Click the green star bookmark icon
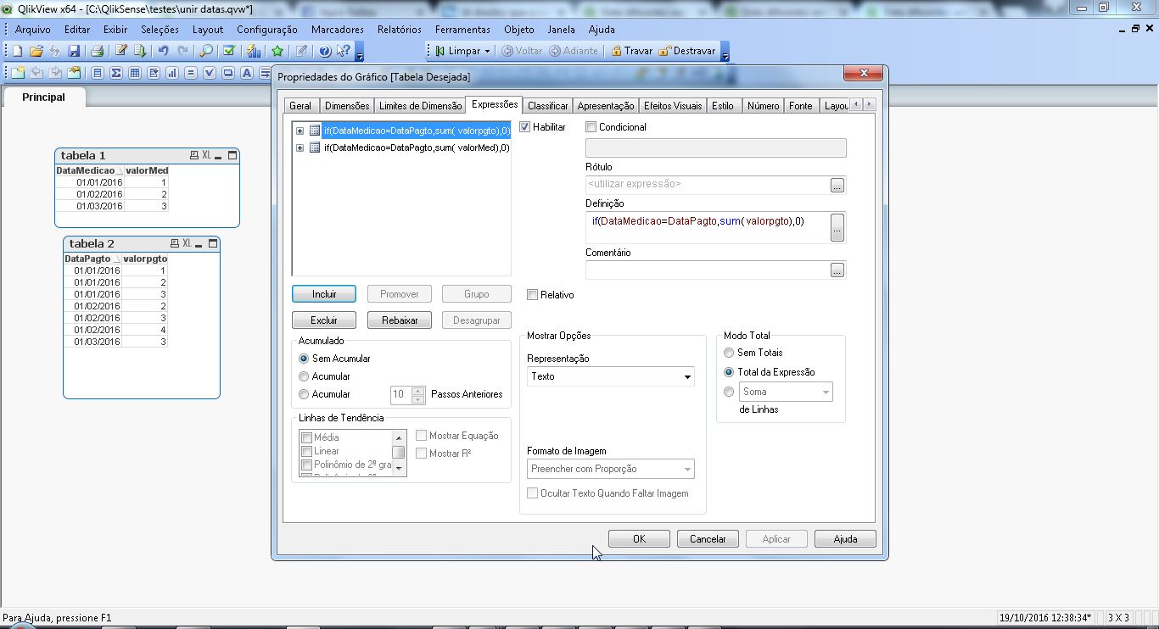 pos(277,51)
